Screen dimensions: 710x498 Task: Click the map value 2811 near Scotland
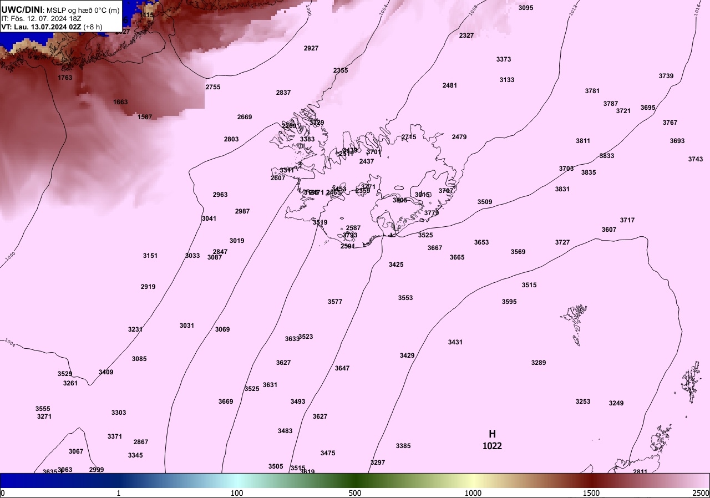(640, 472)
